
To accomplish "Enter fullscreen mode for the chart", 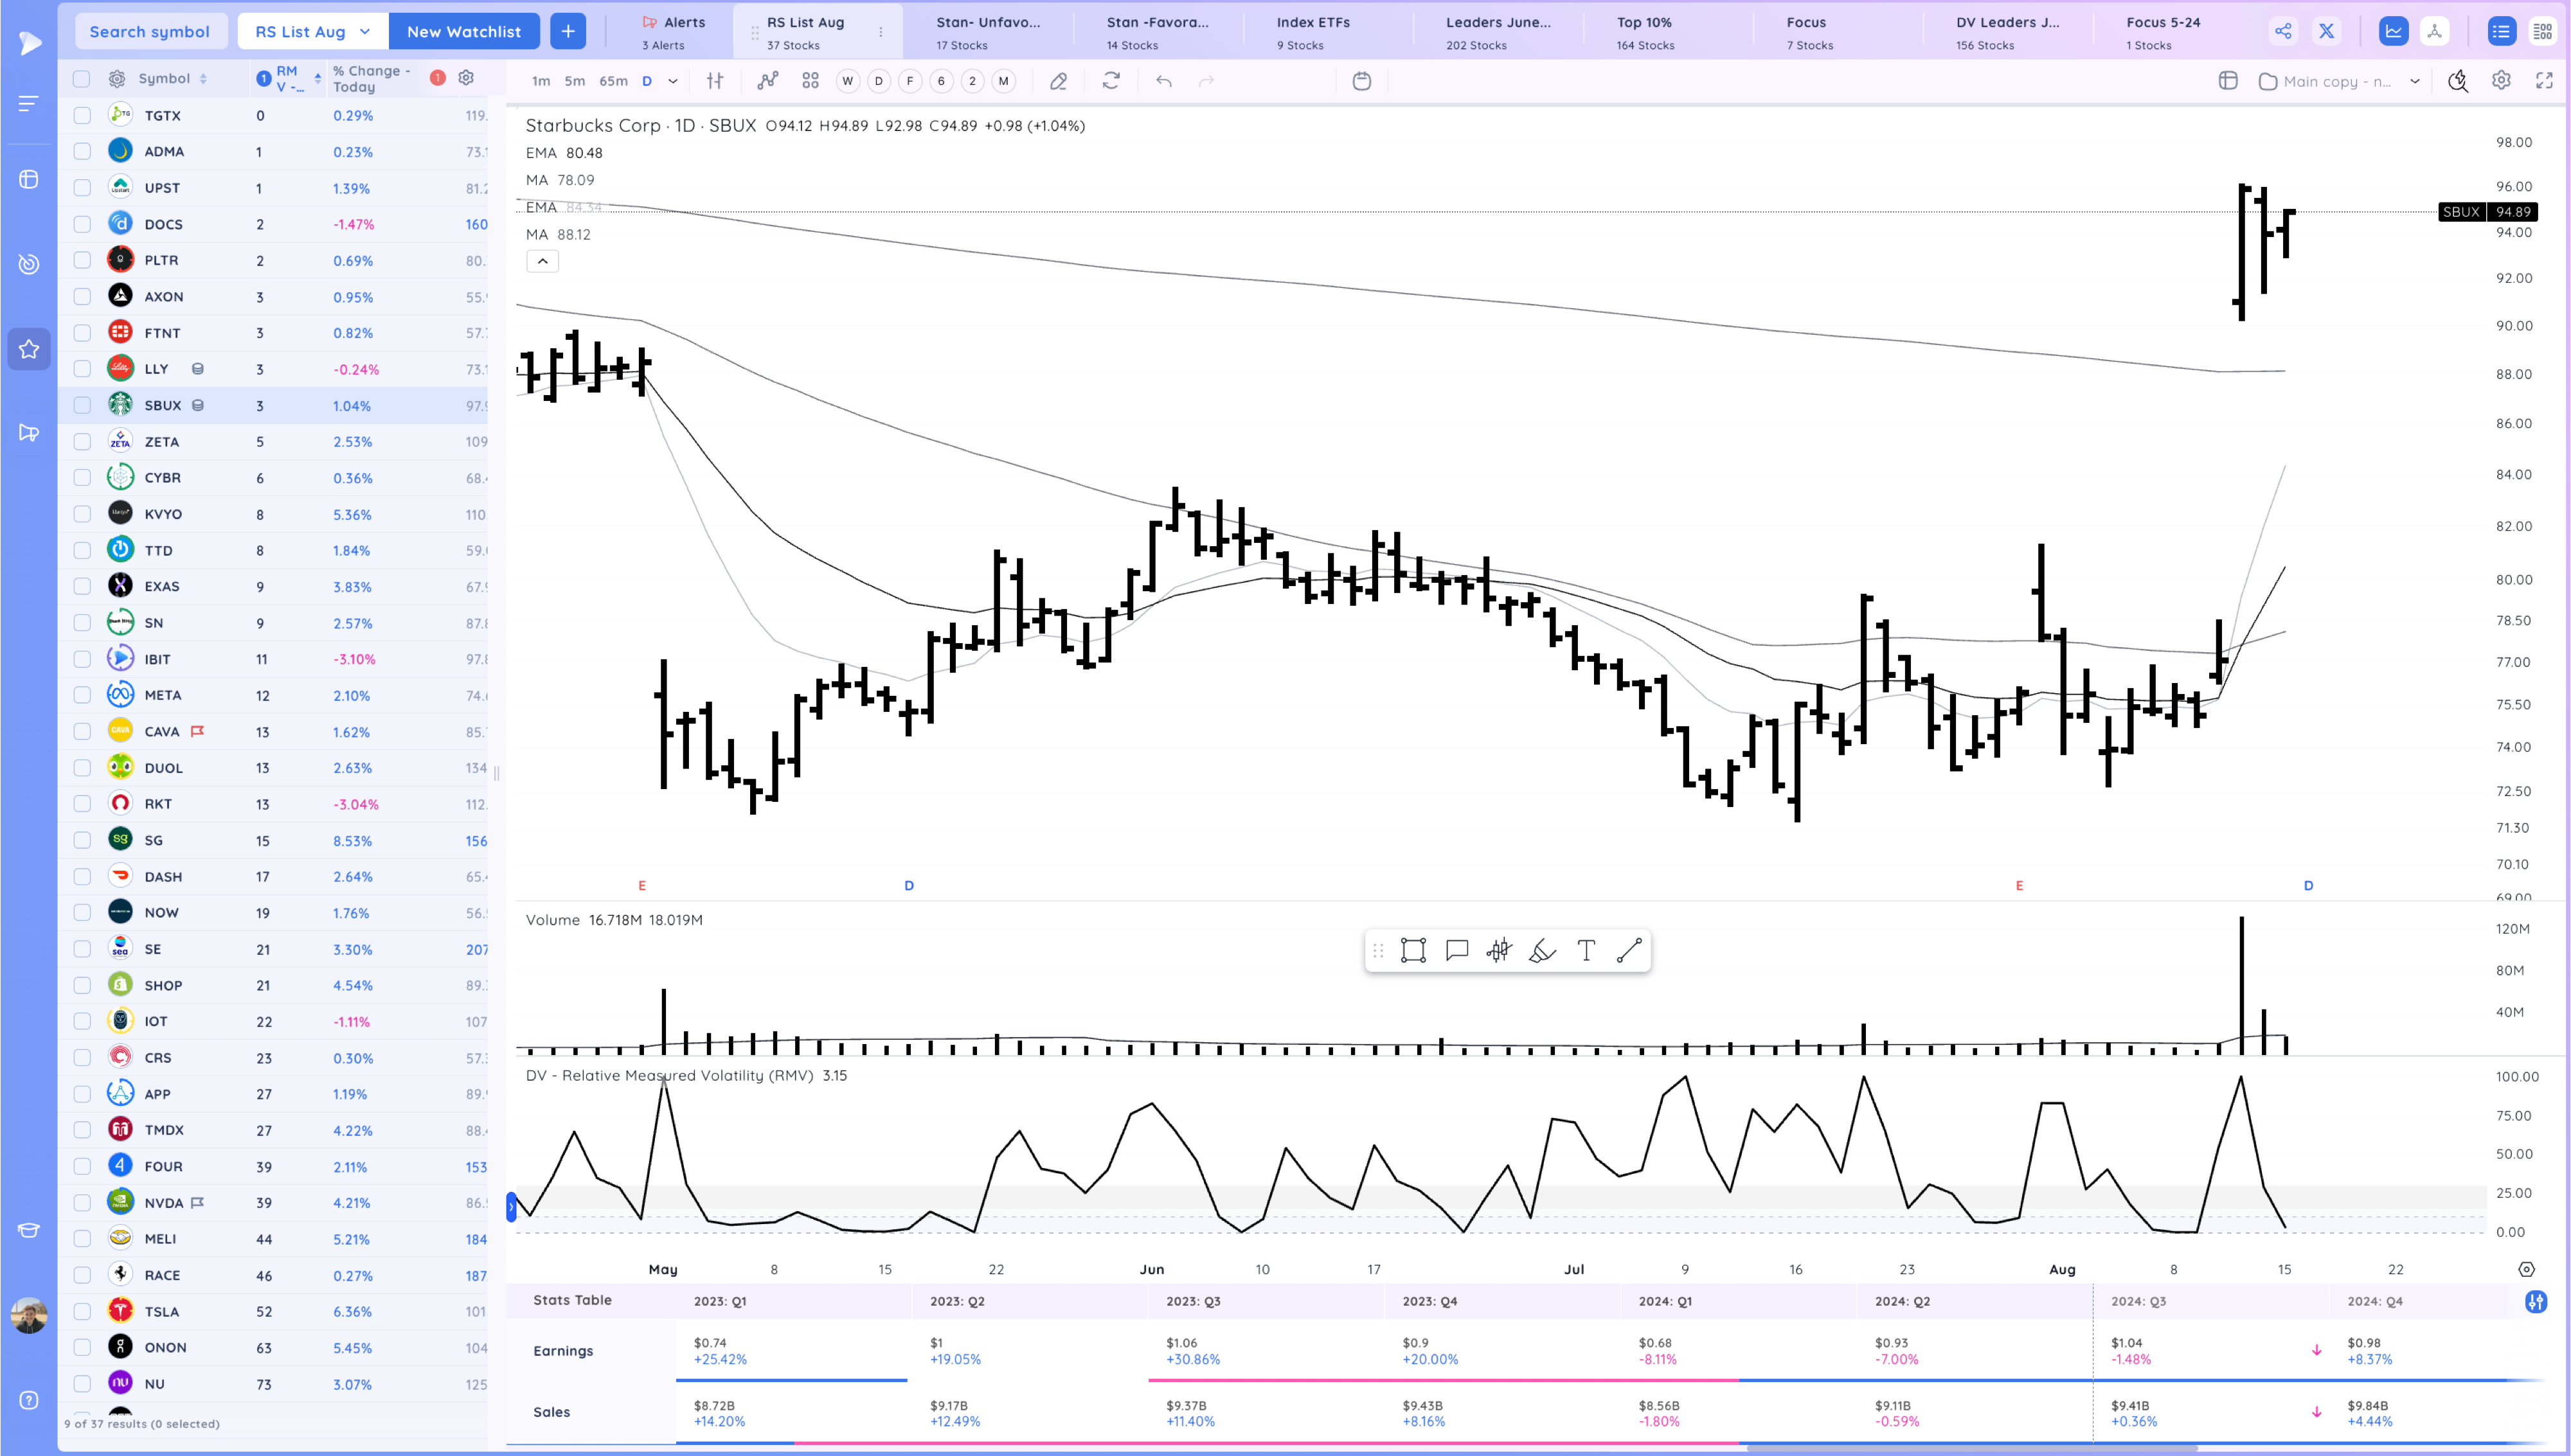I will tap(2545, 80).
